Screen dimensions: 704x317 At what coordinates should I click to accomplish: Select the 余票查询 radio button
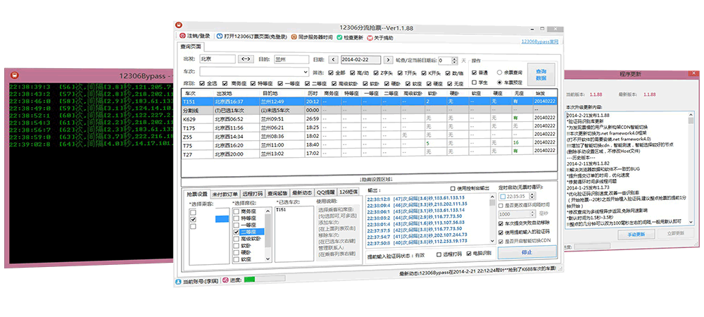pos(501,72)
